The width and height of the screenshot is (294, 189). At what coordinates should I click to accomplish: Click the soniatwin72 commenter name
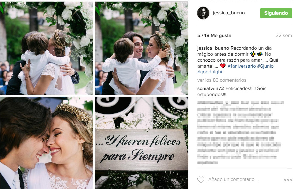click(x=210, y=88)
